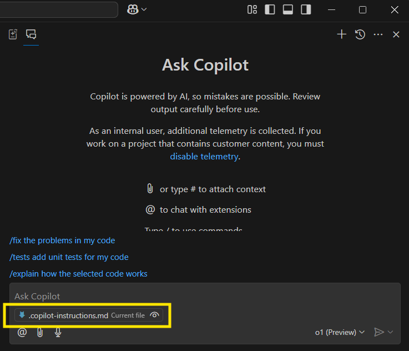Toggle the bottom panel layout icon
The height and width of the screenshot is (351, 409).
tap(287, 9)
